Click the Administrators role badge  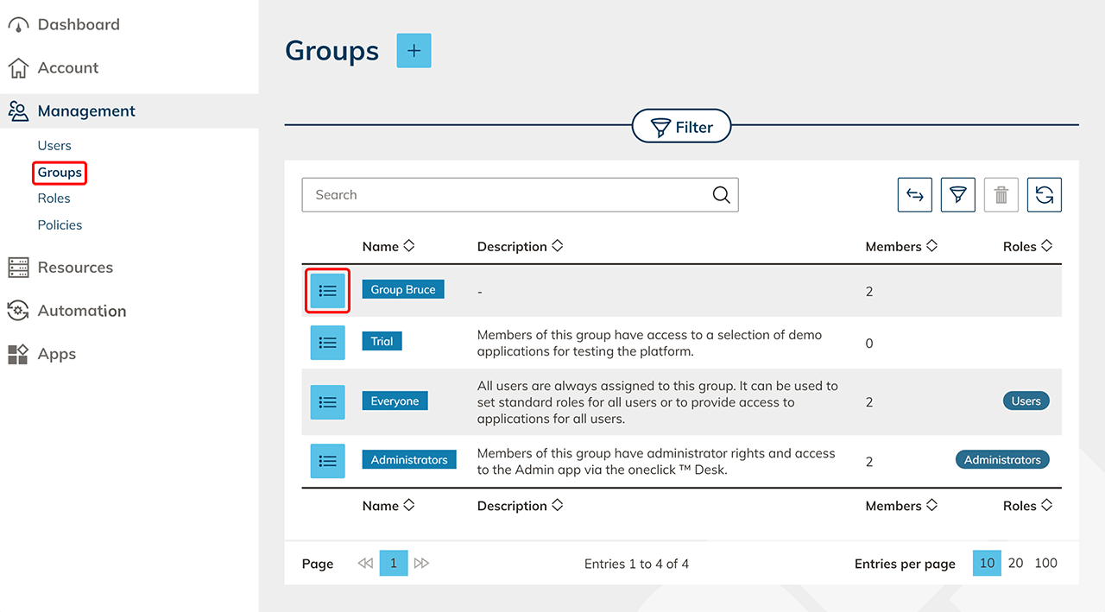(x=1001, y=460)
